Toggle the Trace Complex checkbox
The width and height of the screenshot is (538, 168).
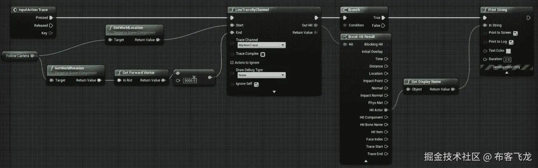pos(263,54)
